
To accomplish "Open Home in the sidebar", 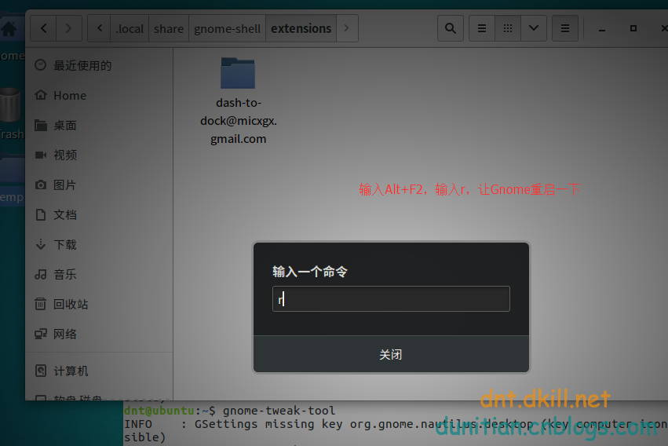I will click(x=99, y=96).
